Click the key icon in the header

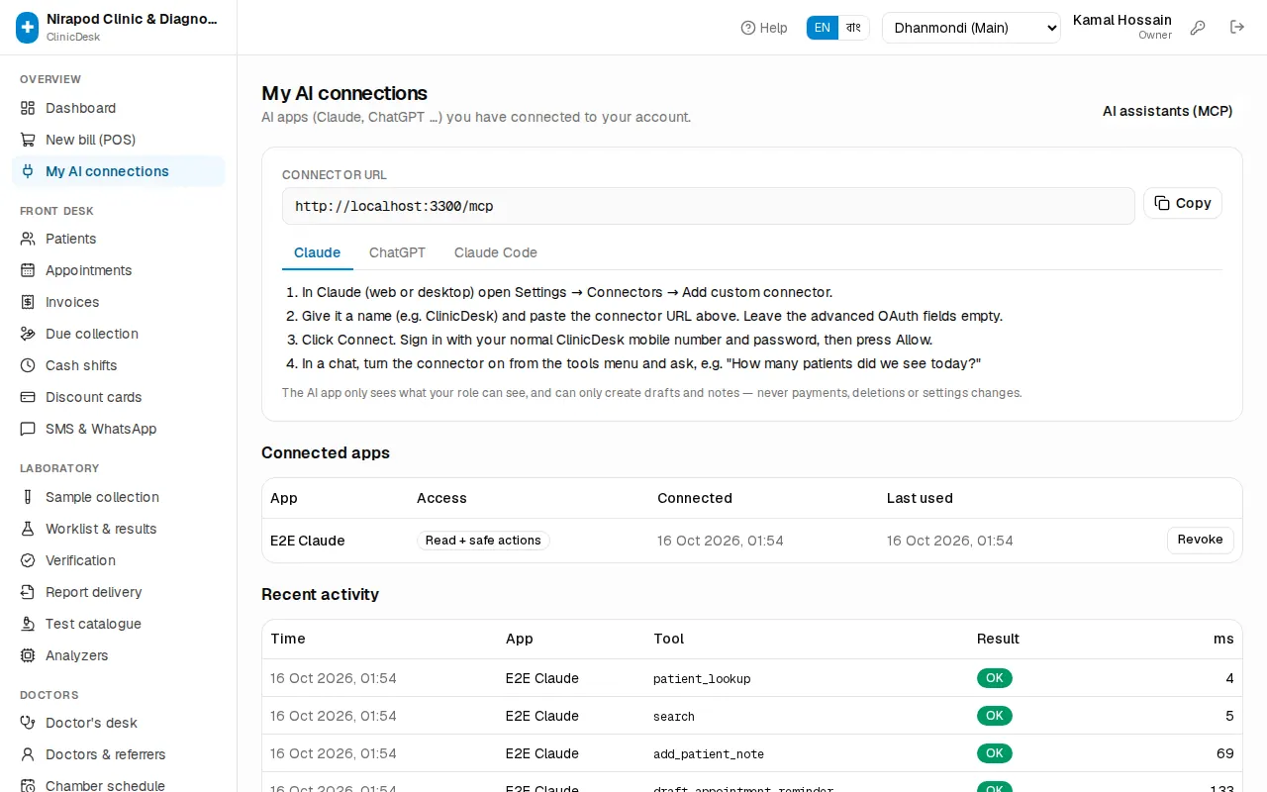(1198, 28)
